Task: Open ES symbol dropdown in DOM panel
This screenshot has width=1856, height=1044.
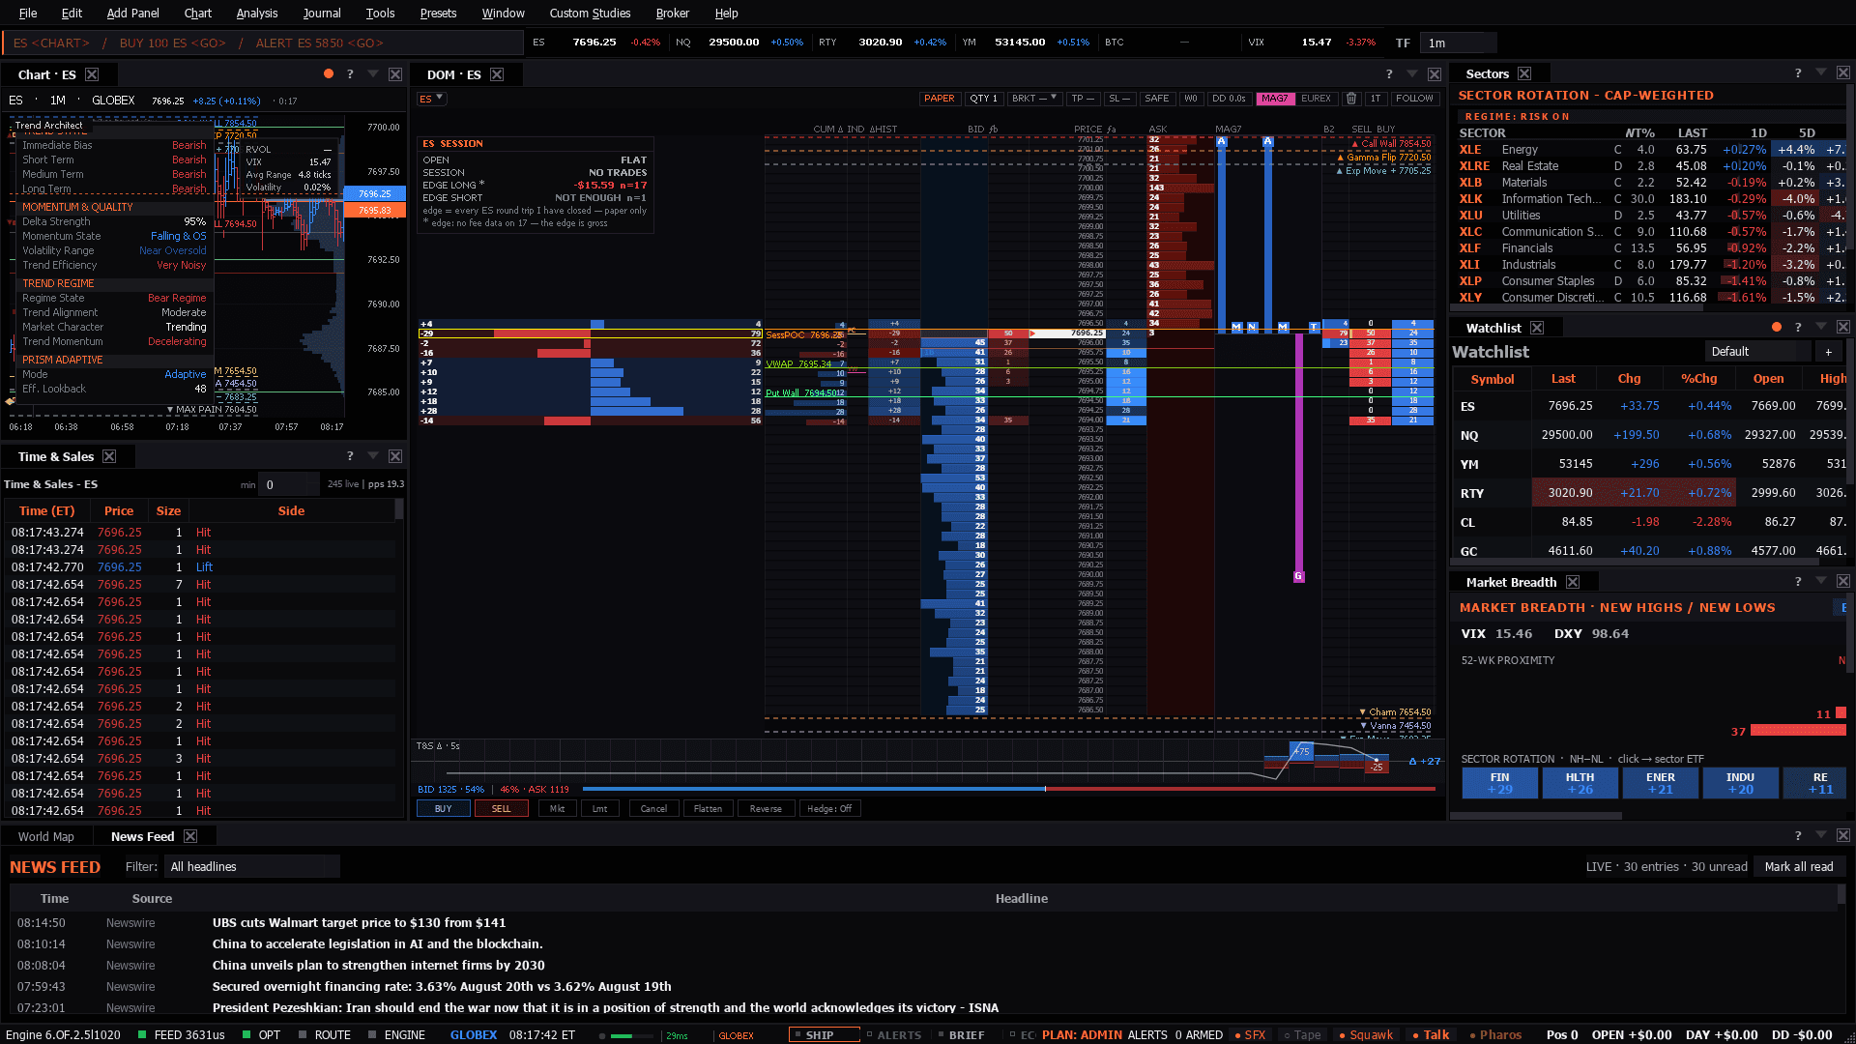Action: [x=431, y=99]
